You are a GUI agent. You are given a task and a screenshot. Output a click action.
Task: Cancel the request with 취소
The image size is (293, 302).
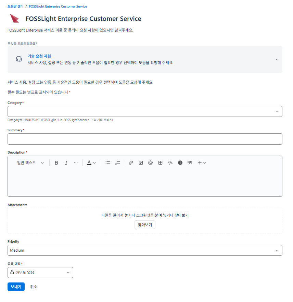[x=34, y=287]
